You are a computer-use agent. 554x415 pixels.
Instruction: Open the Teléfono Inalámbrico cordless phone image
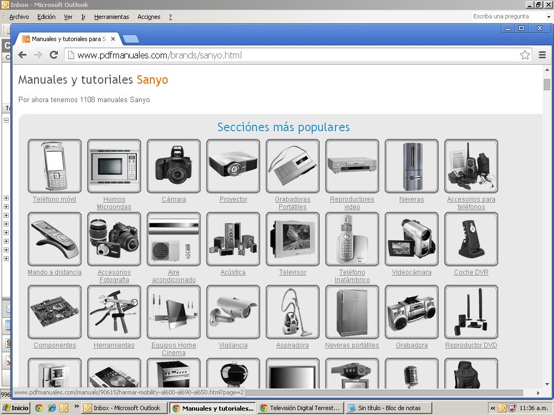352,239
